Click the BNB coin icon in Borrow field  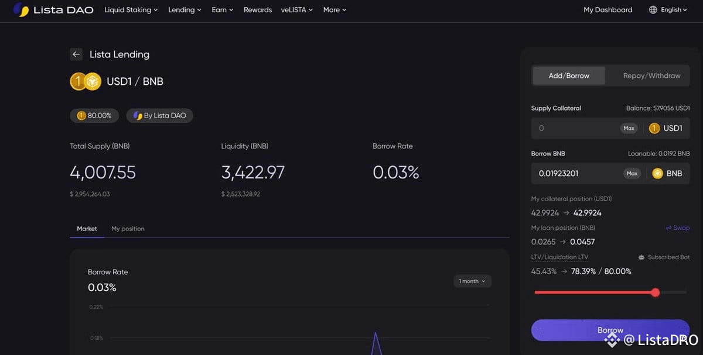point(657,173)
